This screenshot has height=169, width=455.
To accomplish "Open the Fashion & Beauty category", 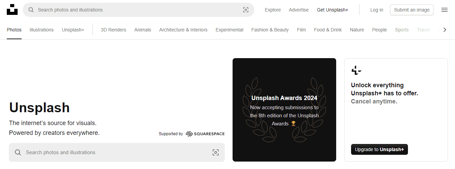I will [270, 30].
